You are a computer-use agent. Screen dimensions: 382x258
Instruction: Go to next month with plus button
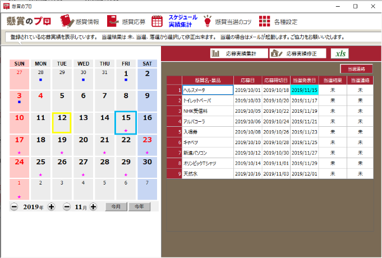[93, 207]
